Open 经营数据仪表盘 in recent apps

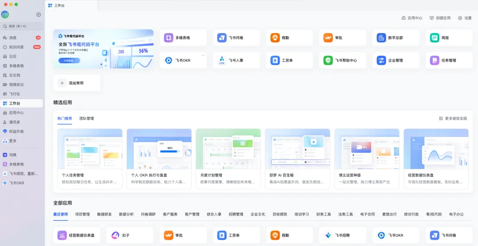pyautogui.click(x=77, y=235)
